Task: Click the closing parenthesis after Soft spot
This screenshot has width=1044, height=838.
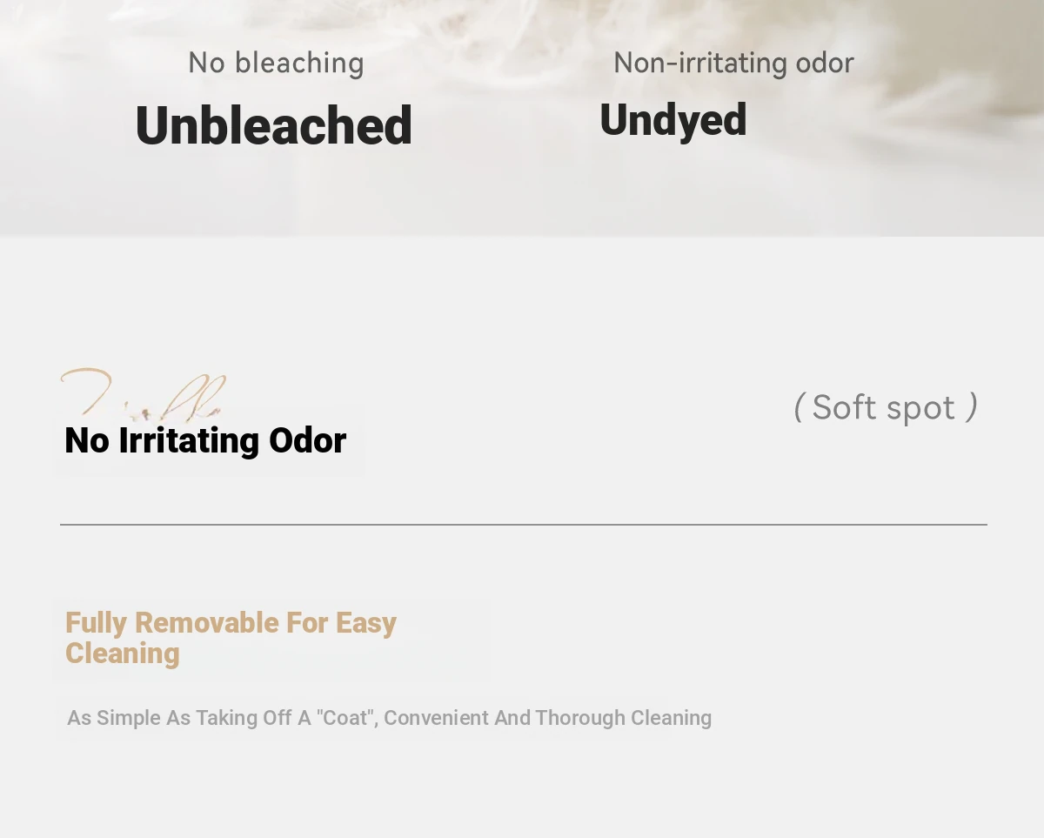Action: [x=974, y=407]
